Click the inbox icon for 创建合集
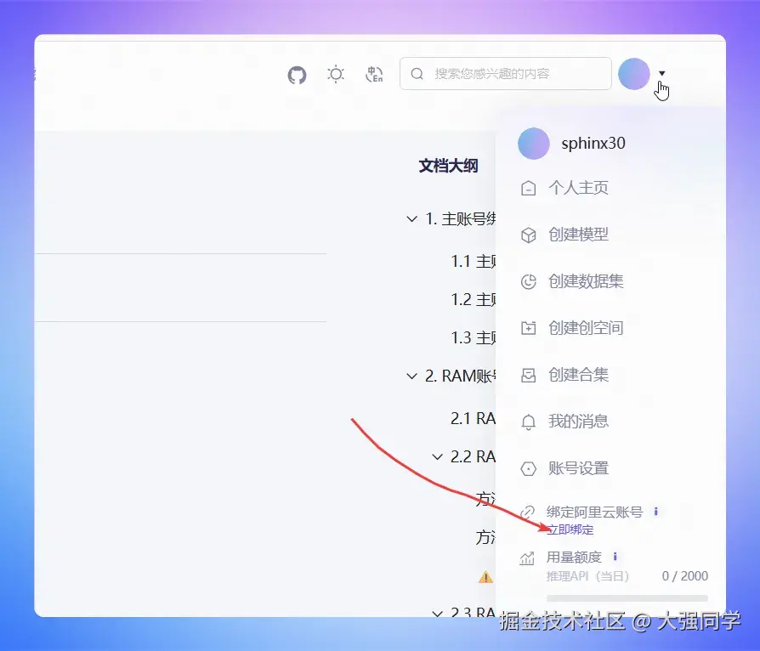The height and width of the screenshot is (651, 760). click(528, 375)
